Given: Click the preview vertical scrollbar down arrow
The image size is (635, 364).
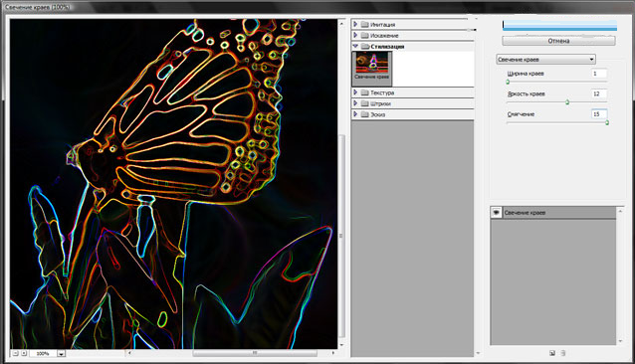Looking at the screenshot, I should pos(341,344).
